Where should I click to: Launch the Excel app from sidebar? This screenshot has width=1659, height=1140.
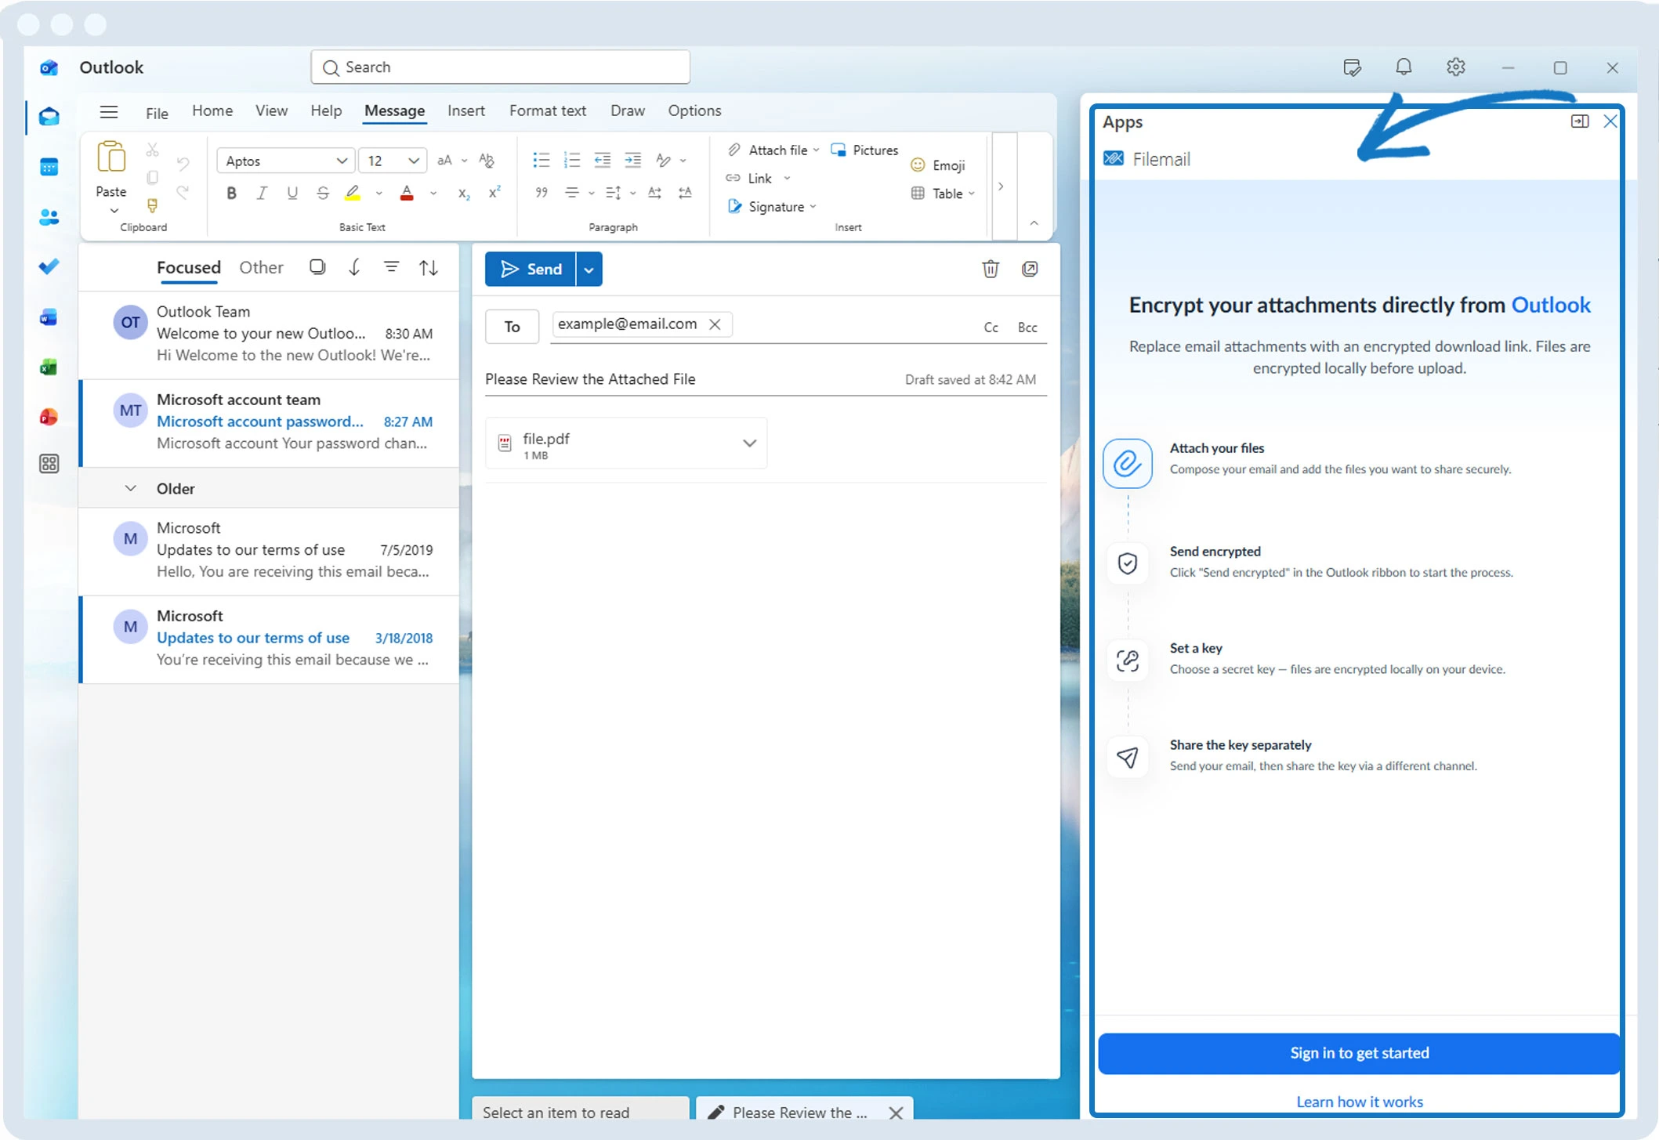coord(49,367)
